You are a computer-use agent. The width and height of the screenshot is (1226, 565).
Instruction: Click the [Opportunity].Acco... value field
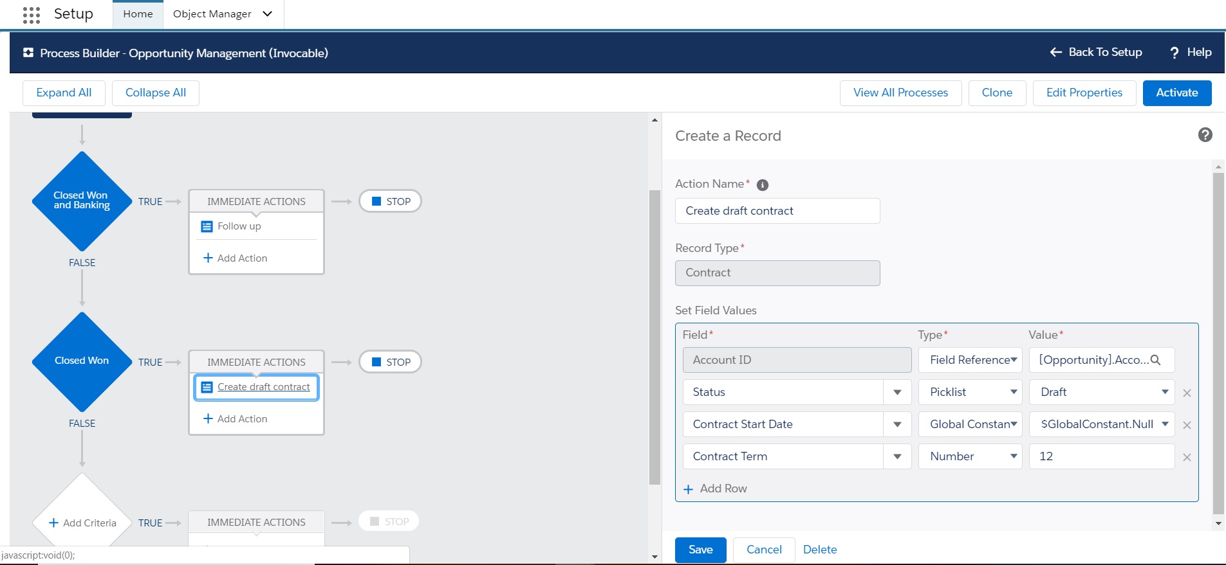[1102, 360]
